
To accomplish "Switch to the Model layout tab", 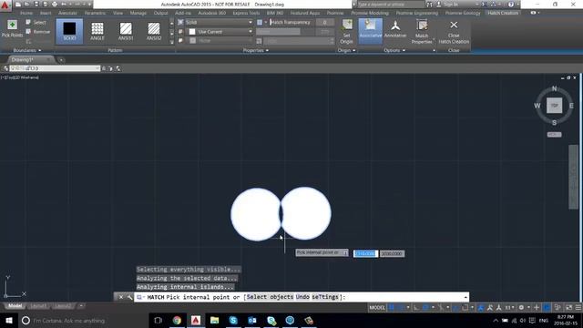I will [x=15, y=306].
